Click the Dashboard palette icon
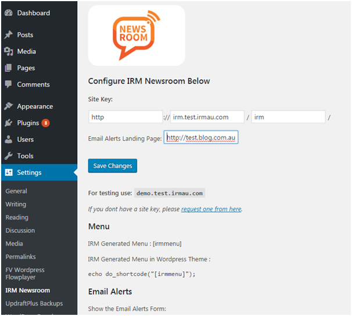The width and height of the screenshot is (352, 316). pos(8,13)
